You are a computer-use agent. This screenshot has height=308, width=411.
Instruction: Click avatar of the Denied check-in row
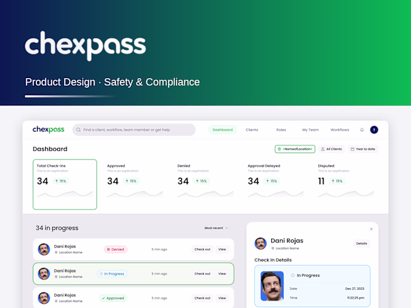pos(44,249)
